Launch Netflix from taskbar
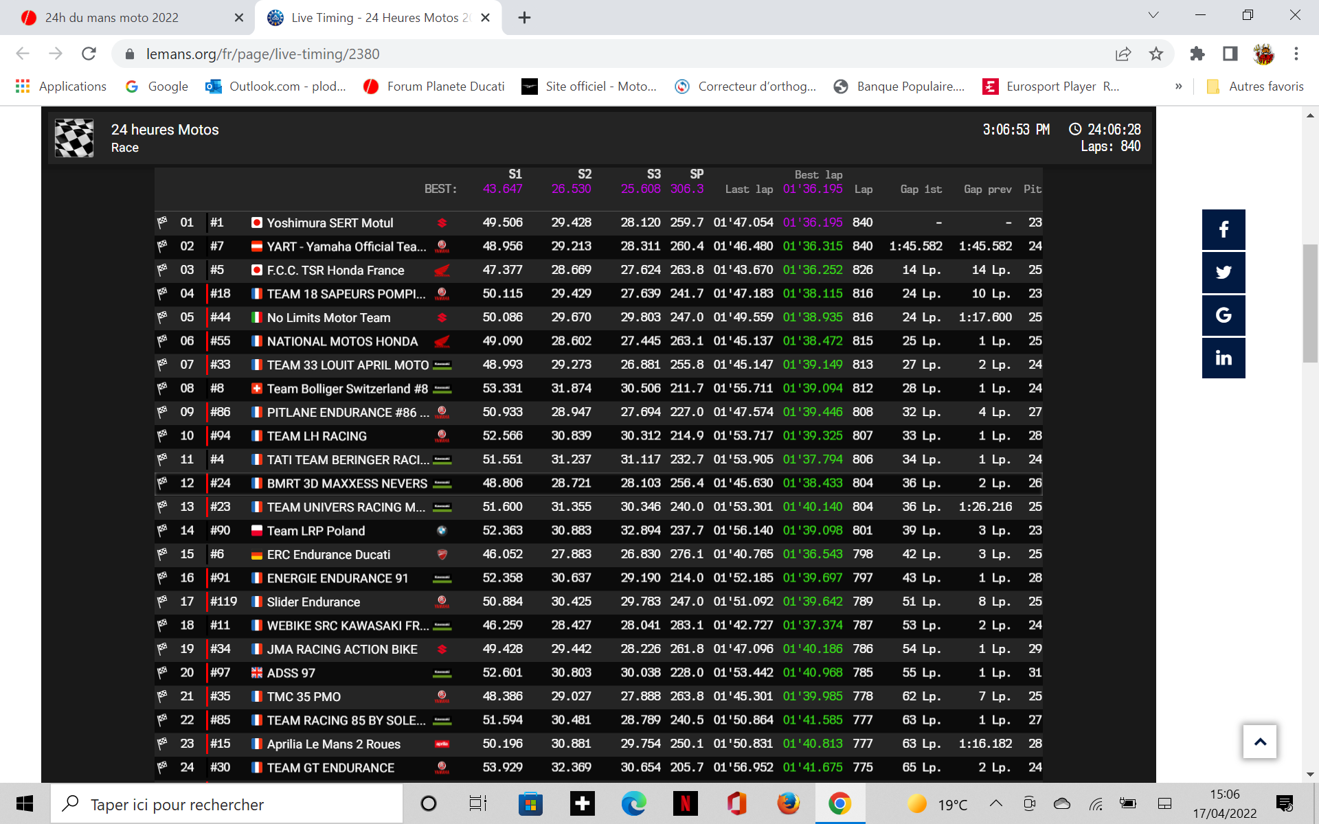1319x824 pixels. (x=685, y=803)
